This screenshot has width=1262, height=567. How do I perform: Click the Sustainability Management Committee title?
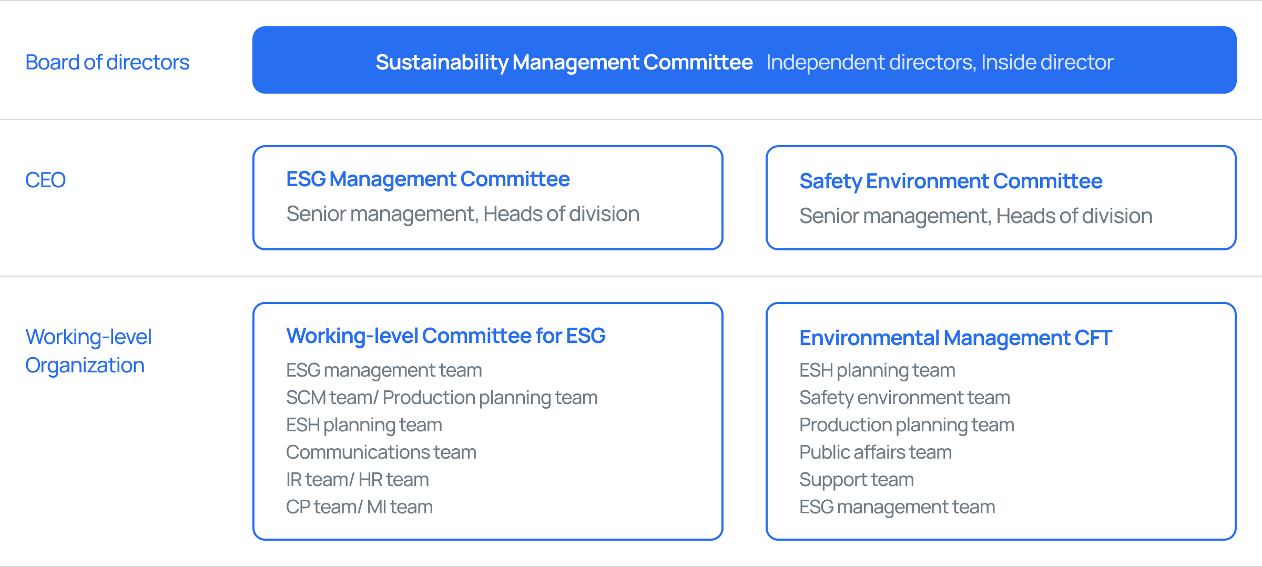tap(564, 62)
